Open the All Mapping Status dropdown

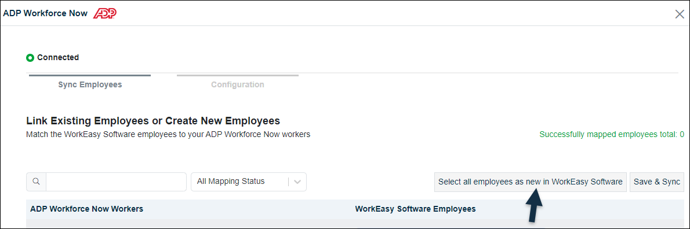coord(249,182)
